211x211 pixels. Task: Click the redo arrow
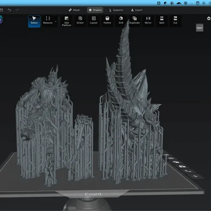[x=17, y=10]
